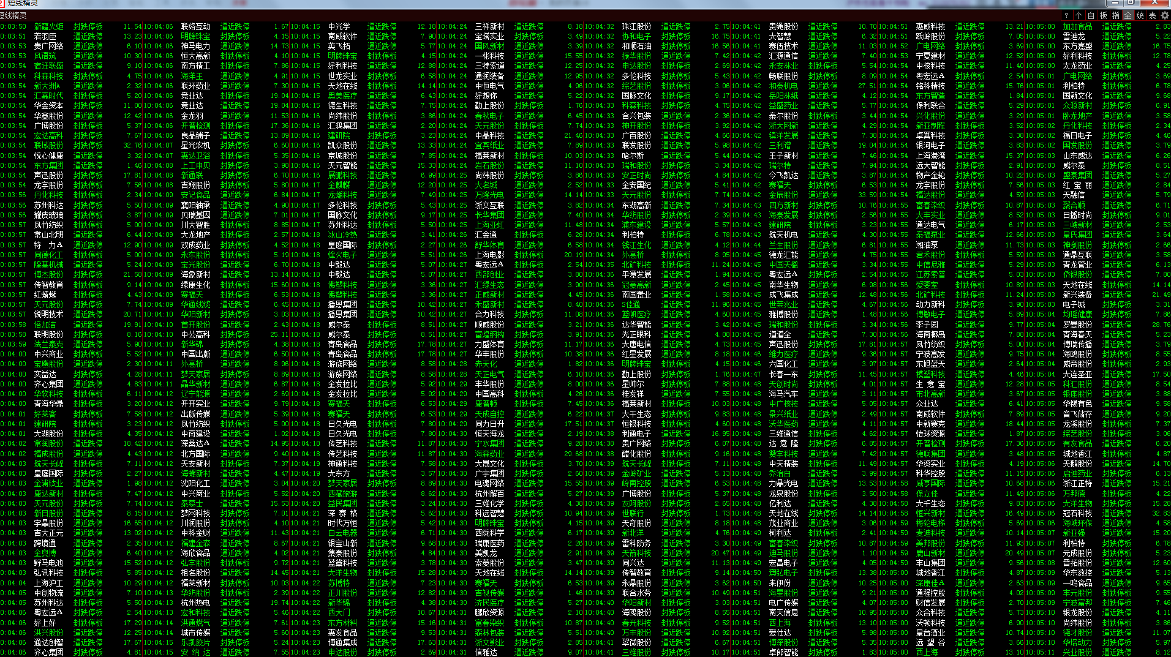
Task: Click stock name 海马汽车
Action: point(783,394)
